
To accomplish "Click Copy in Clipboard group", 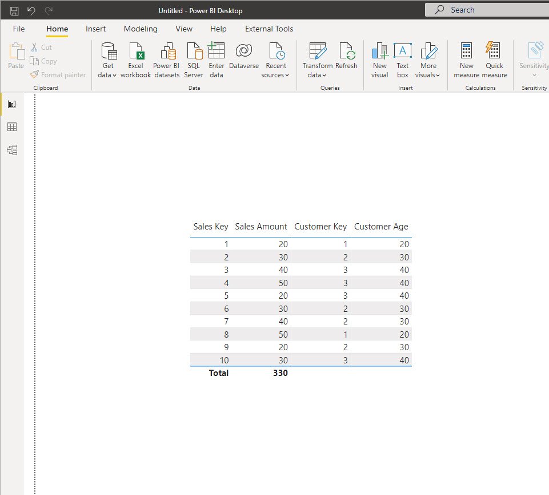I will (x=43, y=61).
